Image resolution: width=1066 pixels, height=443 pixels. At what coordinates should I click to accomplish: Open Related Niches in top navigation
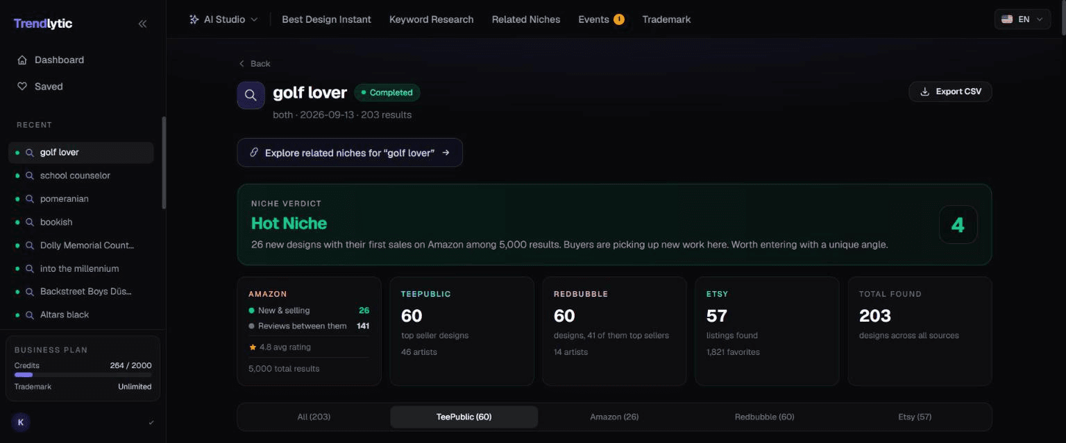pos(526,19)
